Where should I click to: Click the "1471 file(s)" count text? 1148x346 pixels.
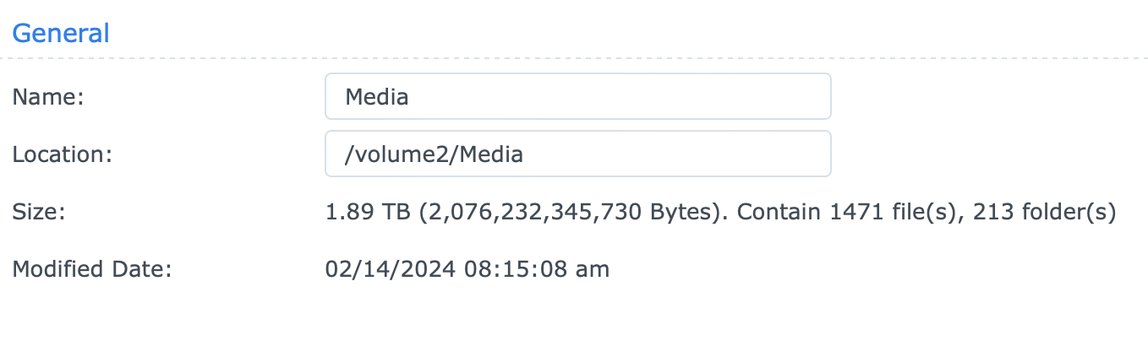[891, 212]
